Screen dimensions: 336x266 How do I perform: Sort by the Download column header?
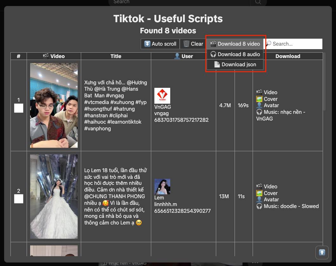[x=288, y=56]
